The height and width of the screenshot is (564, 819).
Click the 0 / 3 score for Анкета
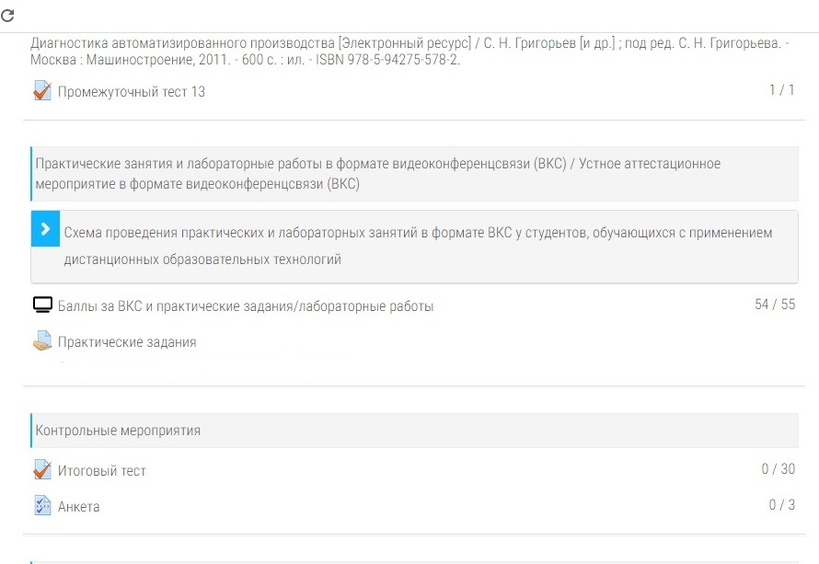pos(781,504)
